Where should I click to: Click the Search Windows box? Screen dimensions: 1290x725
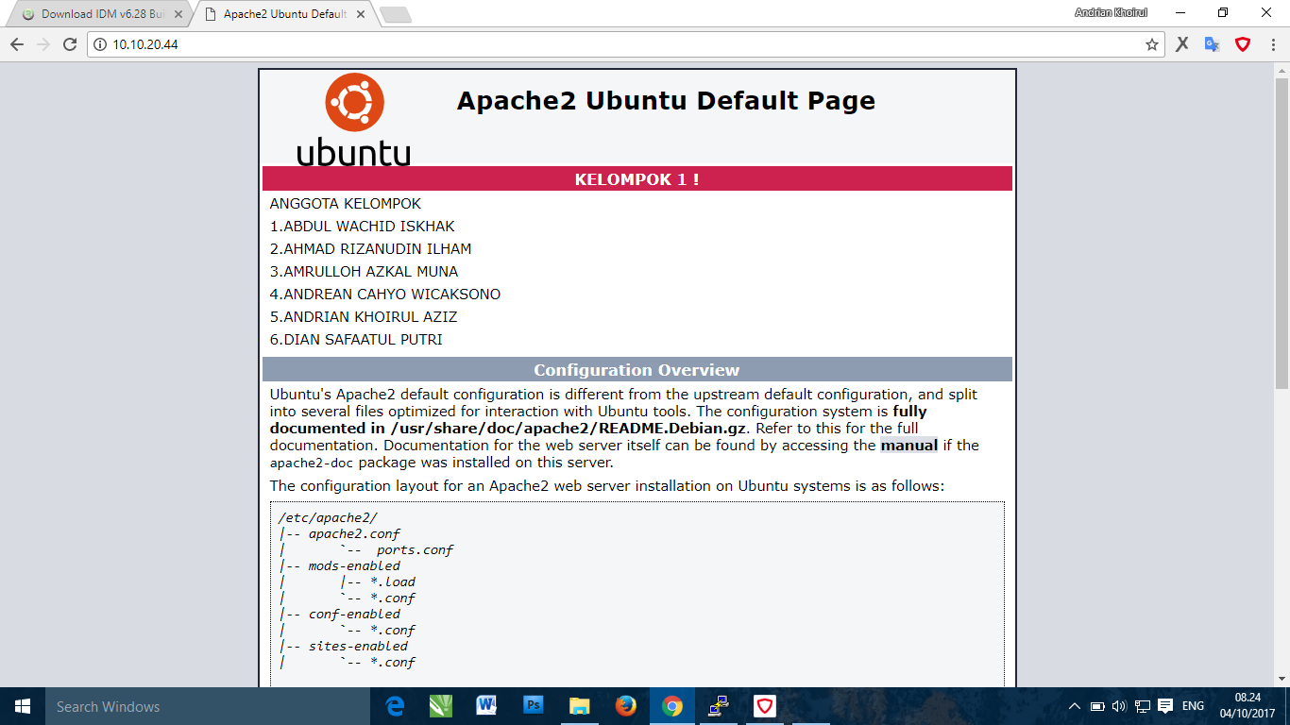207,706
